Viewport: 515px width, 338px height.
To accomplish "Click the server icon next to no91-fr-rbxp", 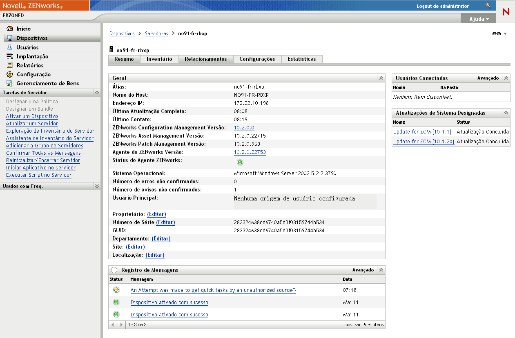I will (x=111, y=50).
